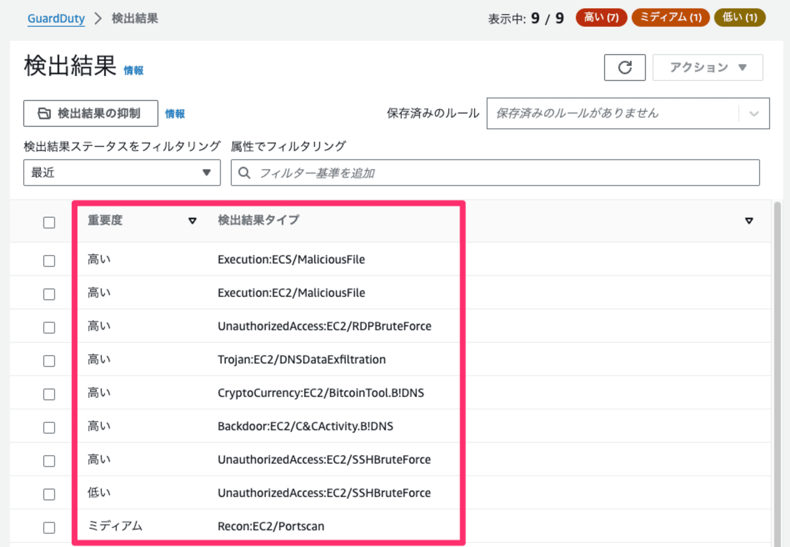The image size is (790, 547).
Task: Click the severity column sort arrow
Action: point(192,221)
